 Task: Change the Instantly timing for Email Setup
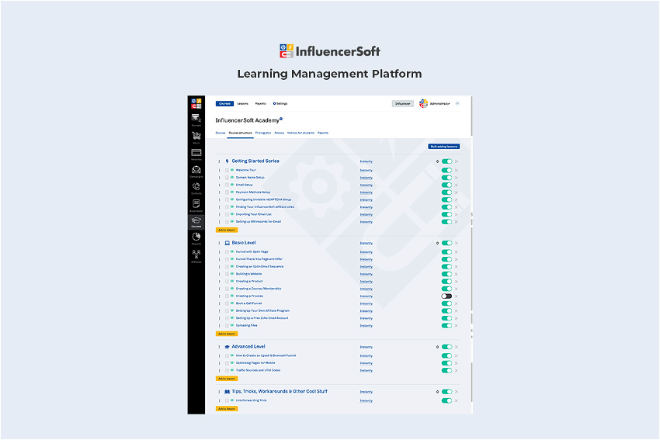(x=366, y=185)
